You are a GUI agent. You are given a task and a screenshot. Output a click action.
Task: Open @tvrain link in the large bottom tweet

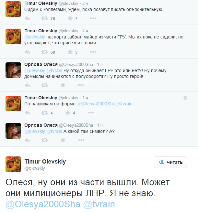[x=99, y=205]
